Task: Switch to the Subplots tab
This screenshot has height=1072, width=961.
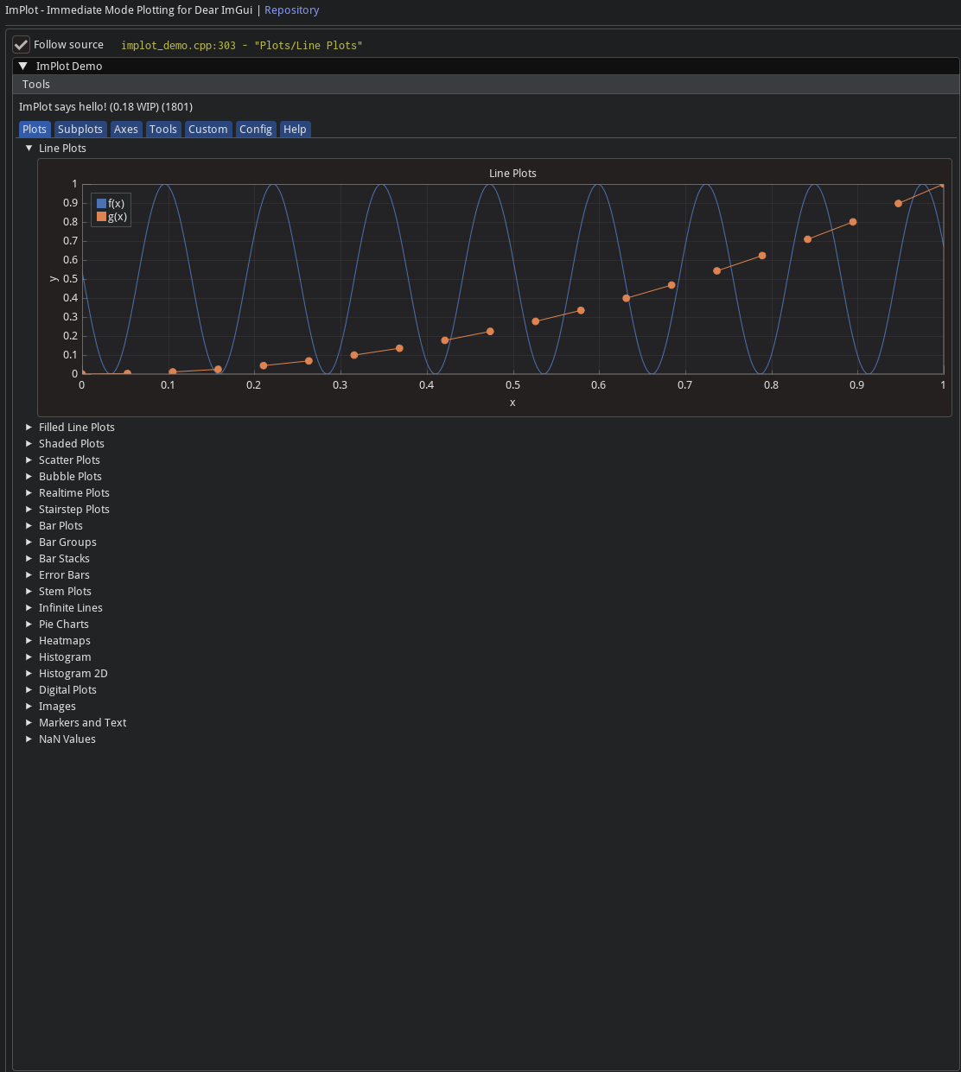Action: click(x=80, y=130)
